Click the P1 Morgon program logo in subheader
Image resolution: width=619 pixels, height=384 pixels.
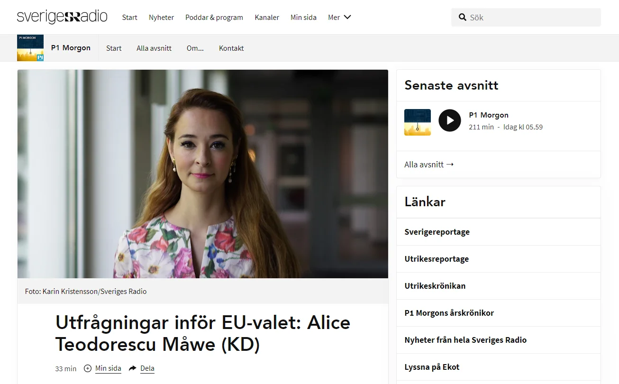[x=30, y=48]
